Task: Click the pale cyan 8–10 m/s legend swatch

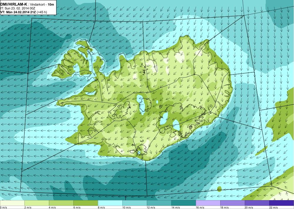Action: click(110, 203)
